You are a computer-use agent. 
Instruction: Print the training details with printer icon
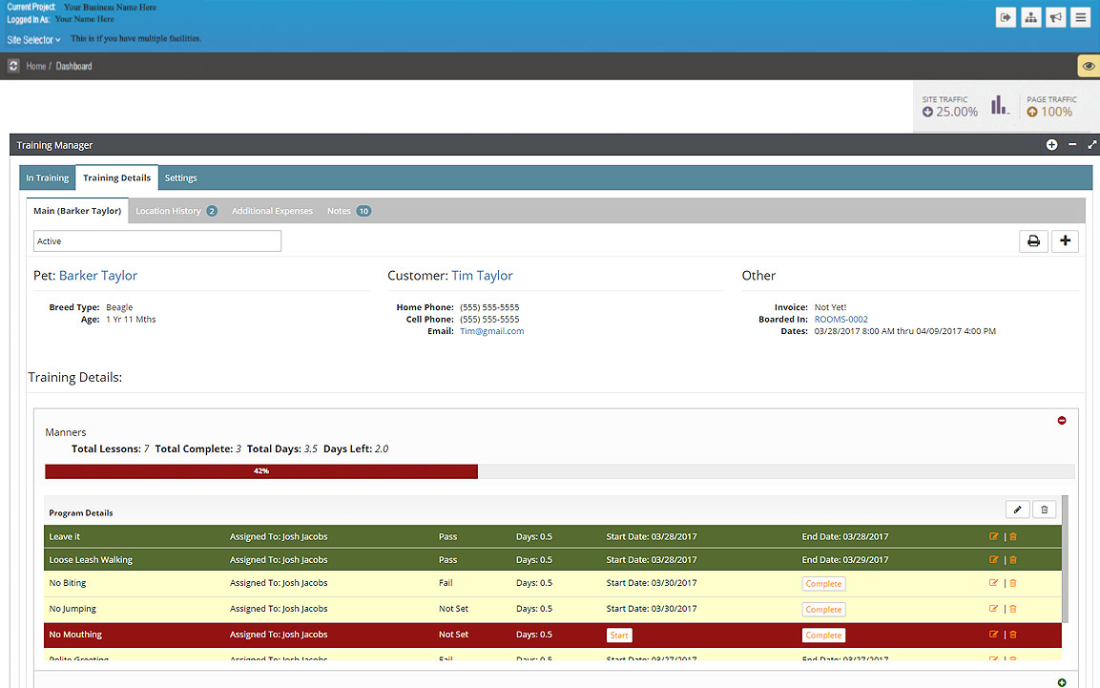1033,241
